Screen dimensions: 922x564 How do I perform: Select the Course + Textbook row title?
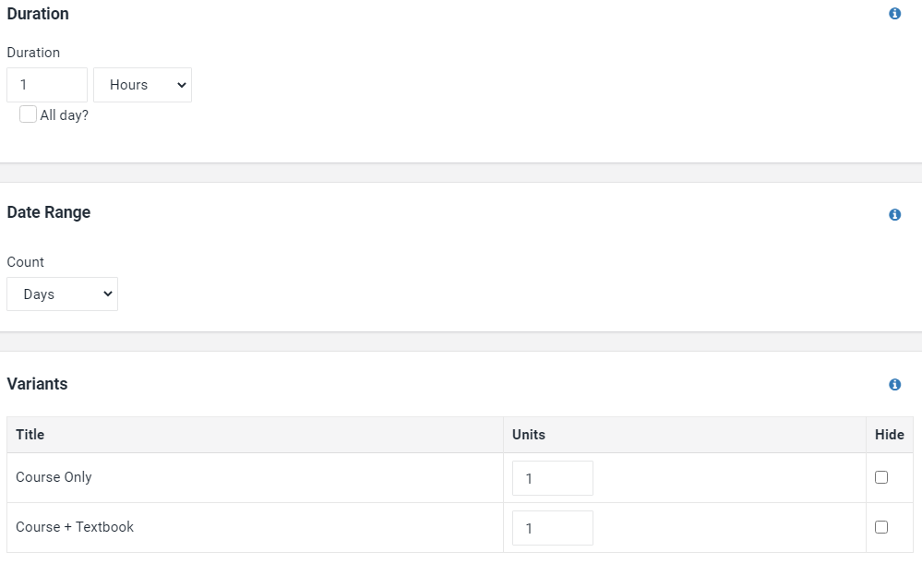75,527
